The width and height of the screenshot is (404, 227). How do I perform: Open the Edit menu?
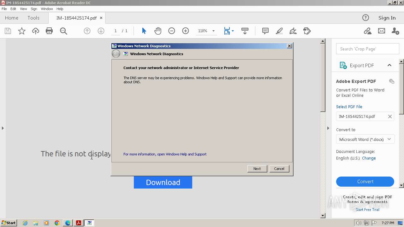[13, 9]
